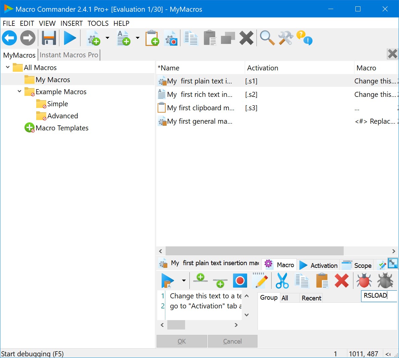This screenshot has height=358, width=399.
Task: Record a new macro via gear-record icon
Action: (171, 38)
